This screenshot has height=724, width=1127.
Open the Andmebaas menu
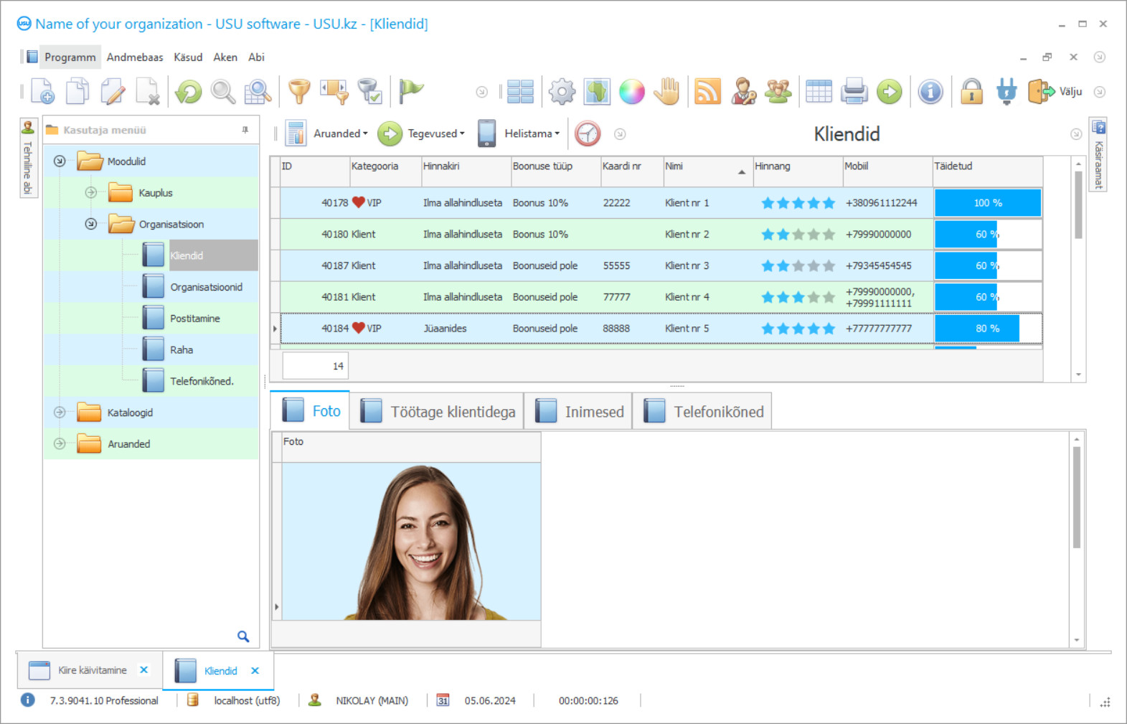135,57
